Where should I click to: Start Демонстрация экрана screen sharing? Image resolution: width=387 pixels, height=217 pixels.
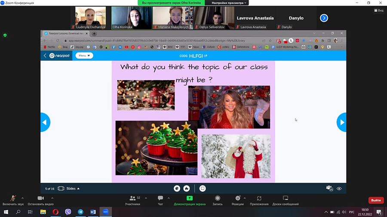click(x=190, y=201)
